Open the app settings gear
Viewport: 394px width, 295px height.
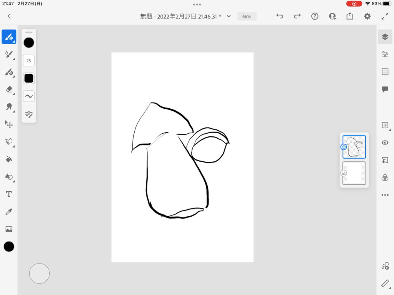point(367,16)
